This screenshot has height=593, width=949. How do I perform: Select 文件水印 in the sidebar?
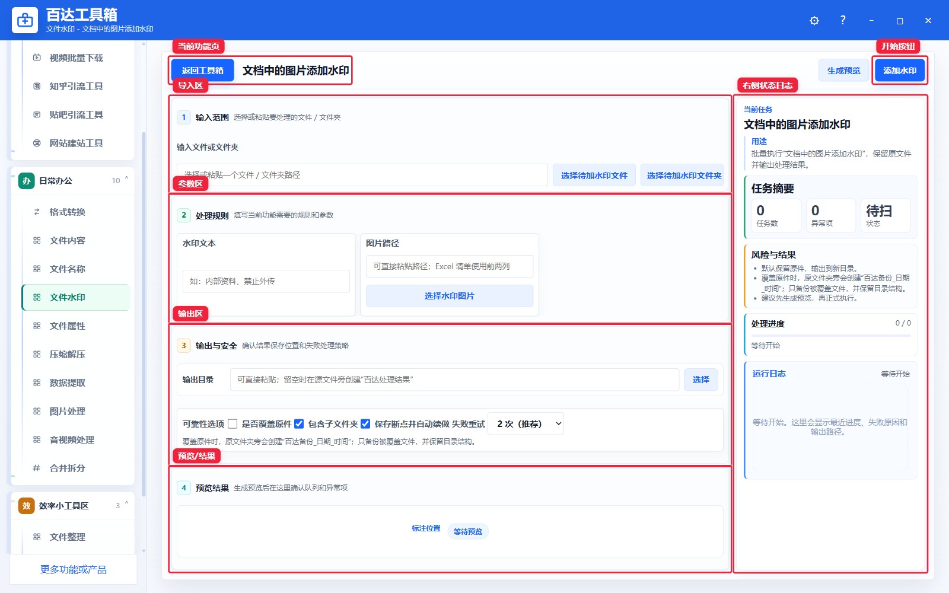point(76,297)
